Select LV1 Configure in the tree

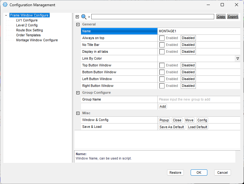point(27,20)
